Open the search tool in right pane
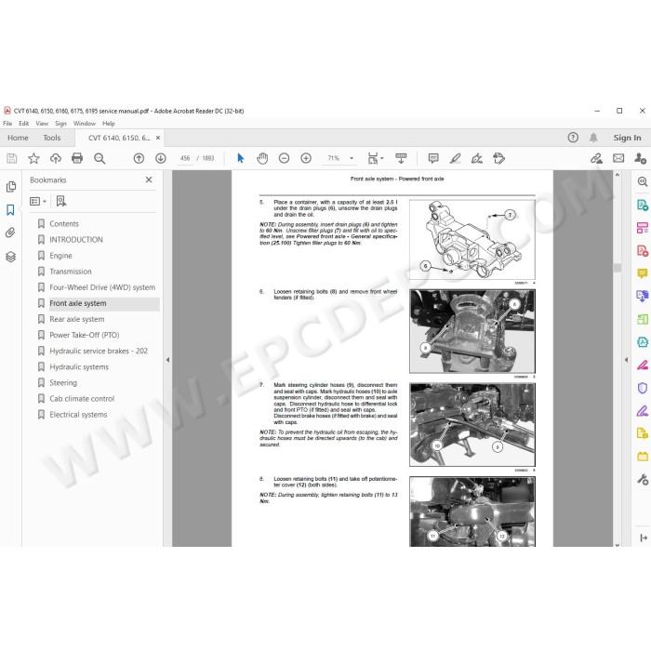Screen dimensions: 651x651 tap(643, 181)
